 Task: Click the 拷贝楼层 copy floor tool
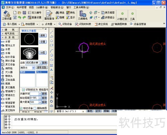[108, 13]
